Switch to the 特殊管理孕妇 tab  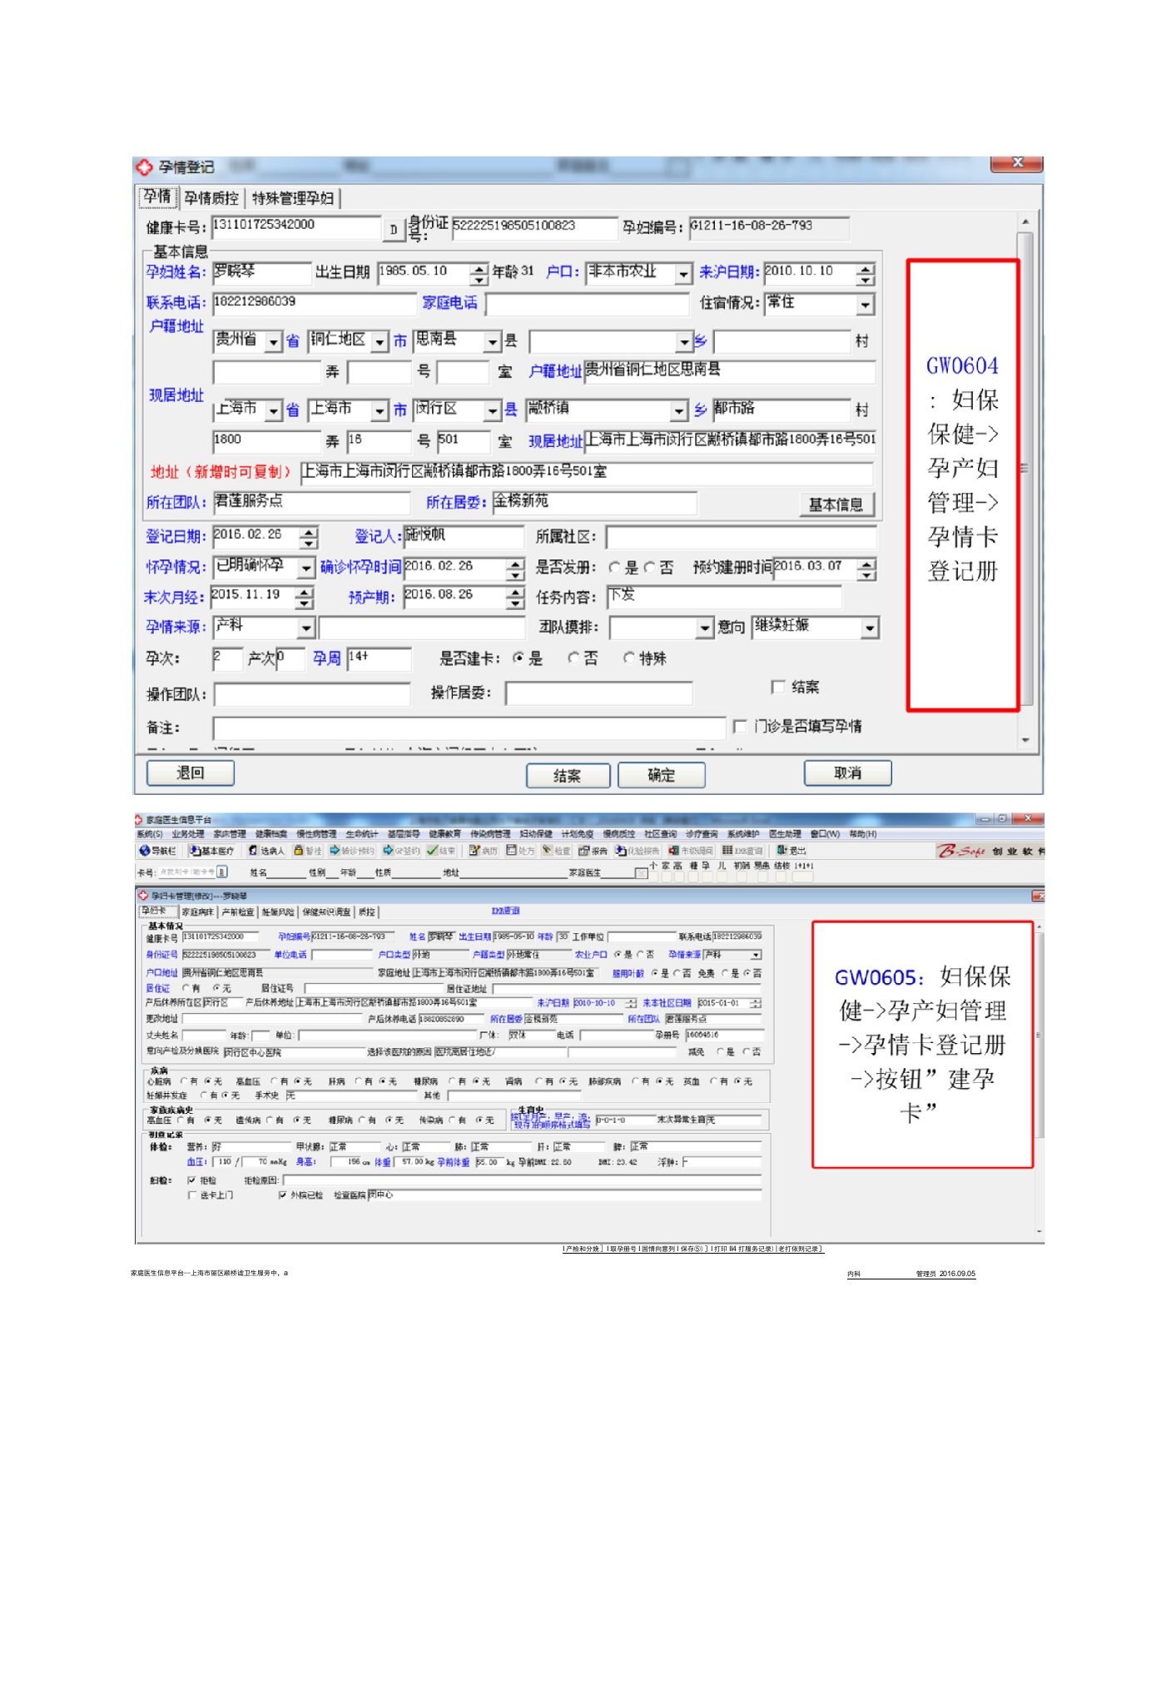click(x=293, y=198)
